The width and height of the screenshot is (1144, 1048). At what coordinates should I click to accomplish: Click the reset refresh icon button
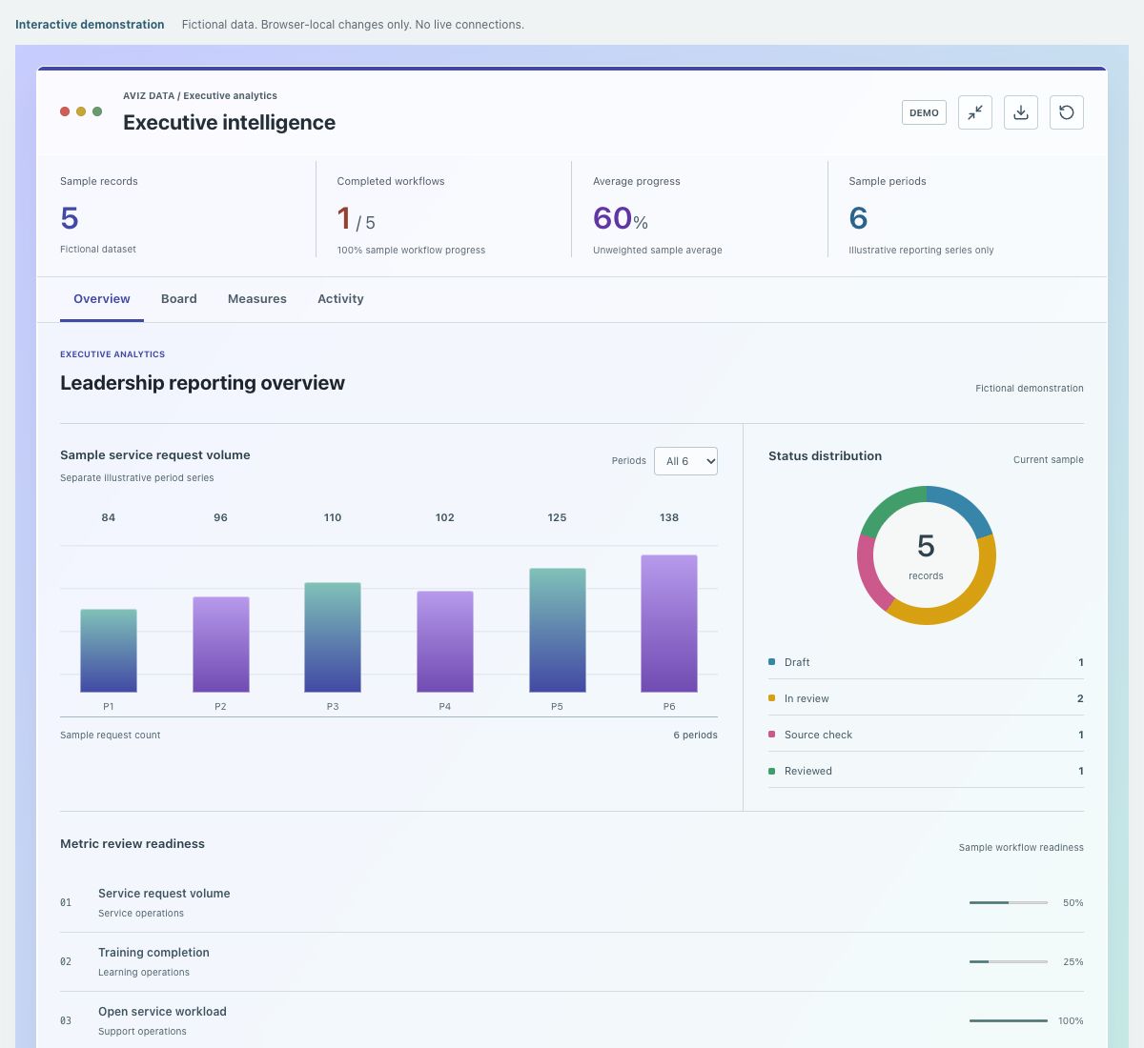[1067, 112]
